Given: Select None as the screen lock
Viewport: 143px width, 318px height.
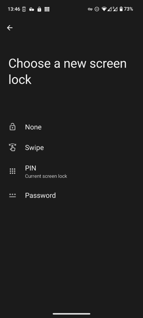Looking at the screenshot, I should pos(71,127).
